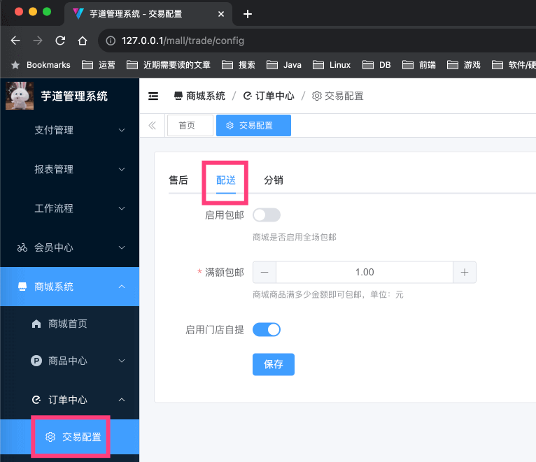Switch to the 分销 tab

[x=273, y=180]
